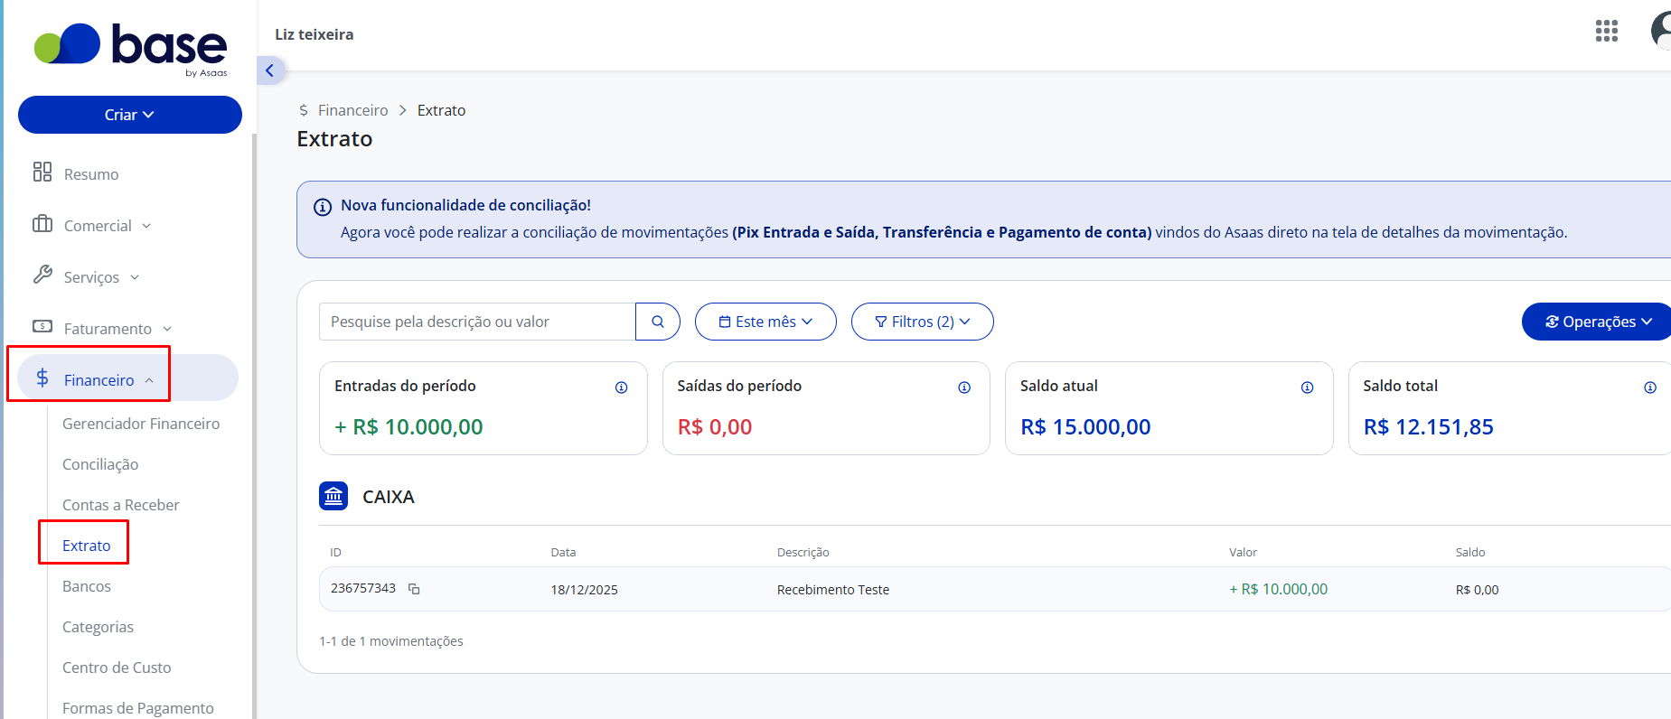The height and width of the screenshot is (719, 1671).
Task: Click the Criar button
Action: pos(130,115)
